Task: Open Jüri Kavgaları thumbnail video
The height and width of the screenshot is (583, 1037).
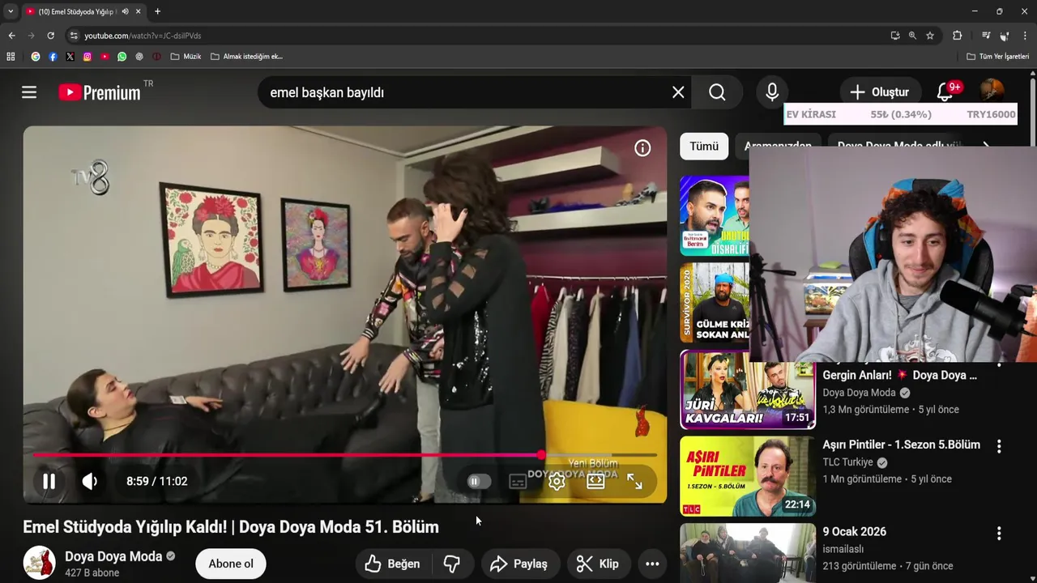Action: point(748,389)
